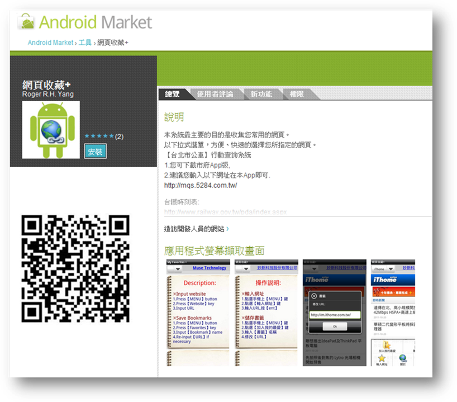Select the 總覽 overview tab

pos(172,94)
